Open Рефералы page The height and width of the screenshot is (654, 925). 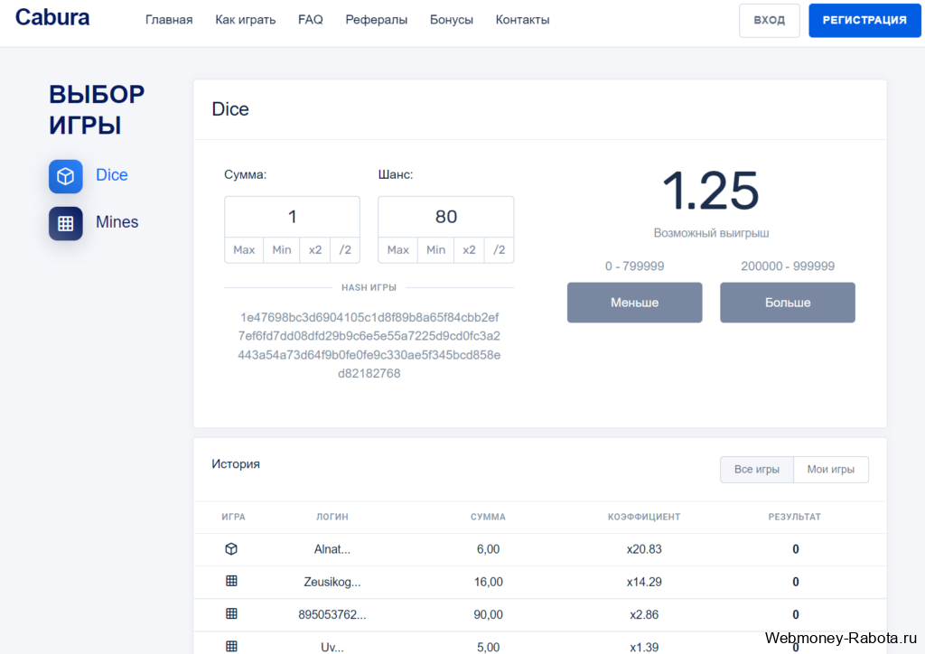377,20
